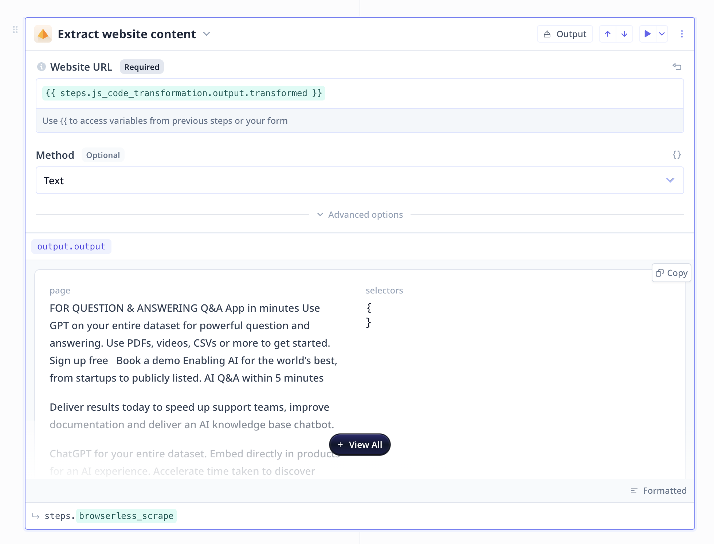Reset the Website URL field using undo icon
Viewport: 714px width, 544px height.
click(677, 67)
